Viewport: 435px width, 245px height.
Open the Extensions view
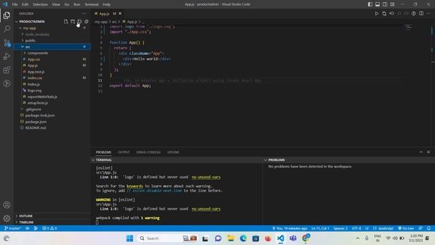click(7, 69)
